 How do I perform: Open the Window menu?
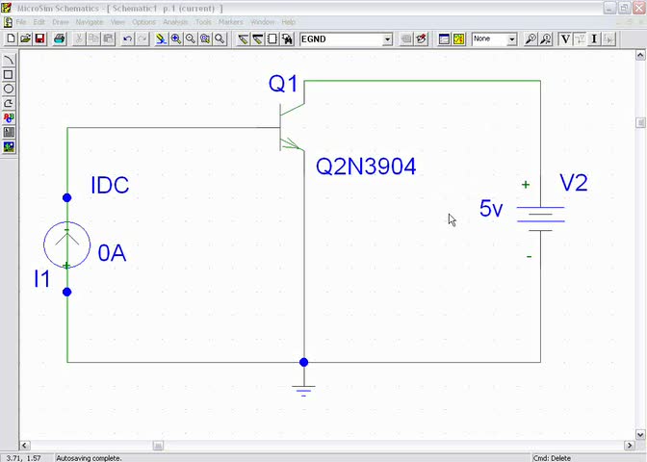click(x=263, y=22)
